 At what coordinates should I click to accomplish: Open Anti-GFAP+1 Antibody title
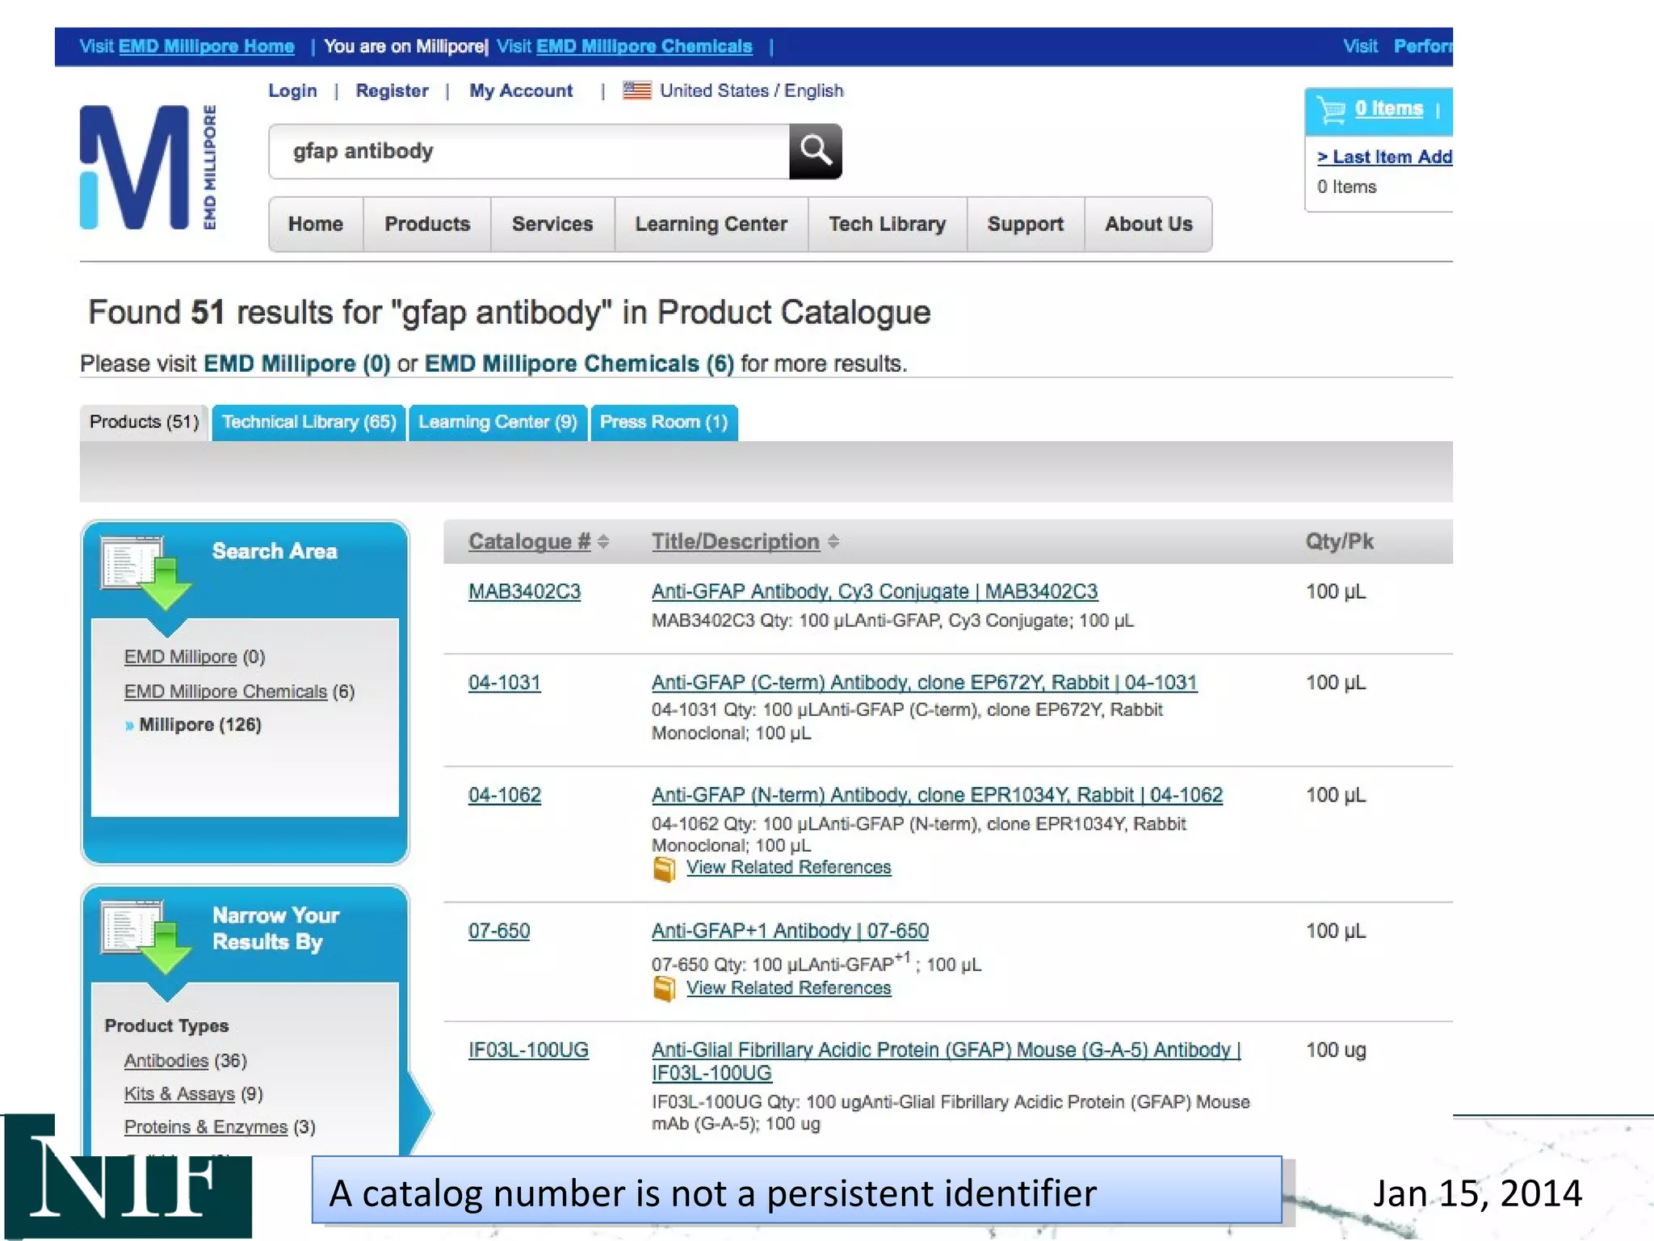[790, 932]
